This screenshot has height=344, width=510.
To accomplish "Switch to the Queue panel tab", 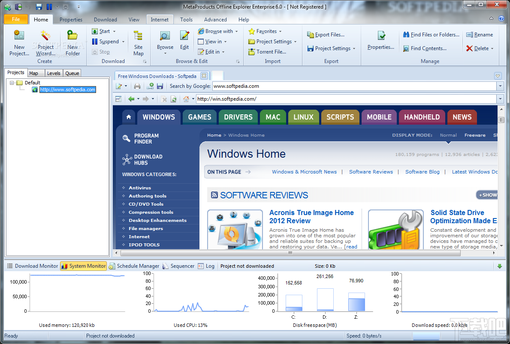I will [x=72, y=73].
